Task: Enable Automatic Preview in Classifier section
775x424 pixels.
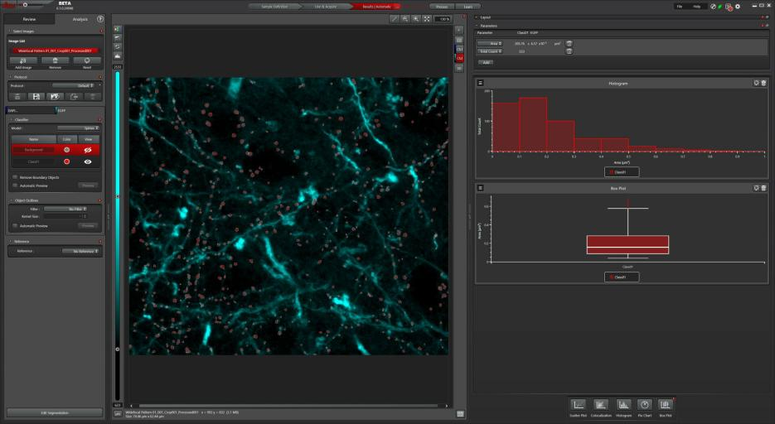Action: (15, 185)
